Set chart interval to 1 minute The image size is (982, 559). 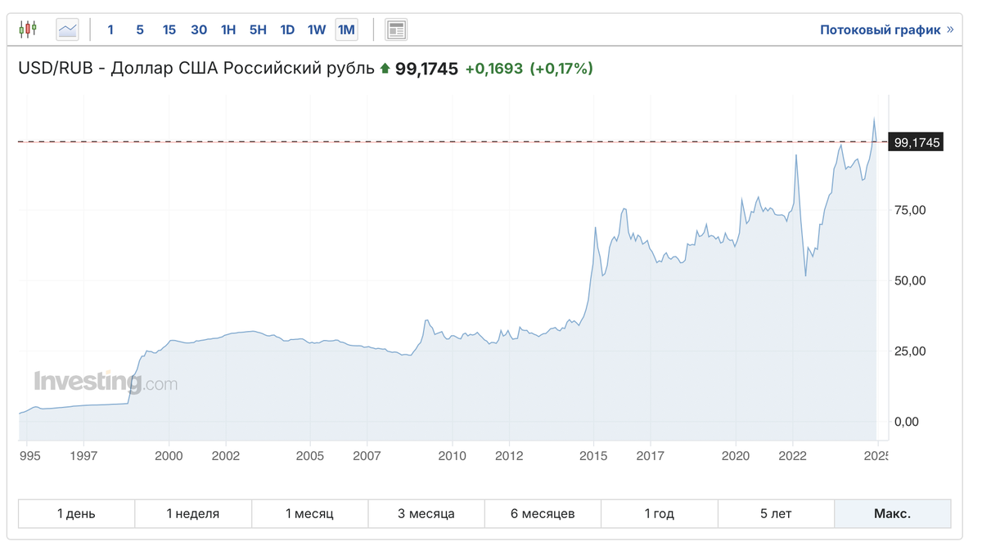click(x=110, y=29)
